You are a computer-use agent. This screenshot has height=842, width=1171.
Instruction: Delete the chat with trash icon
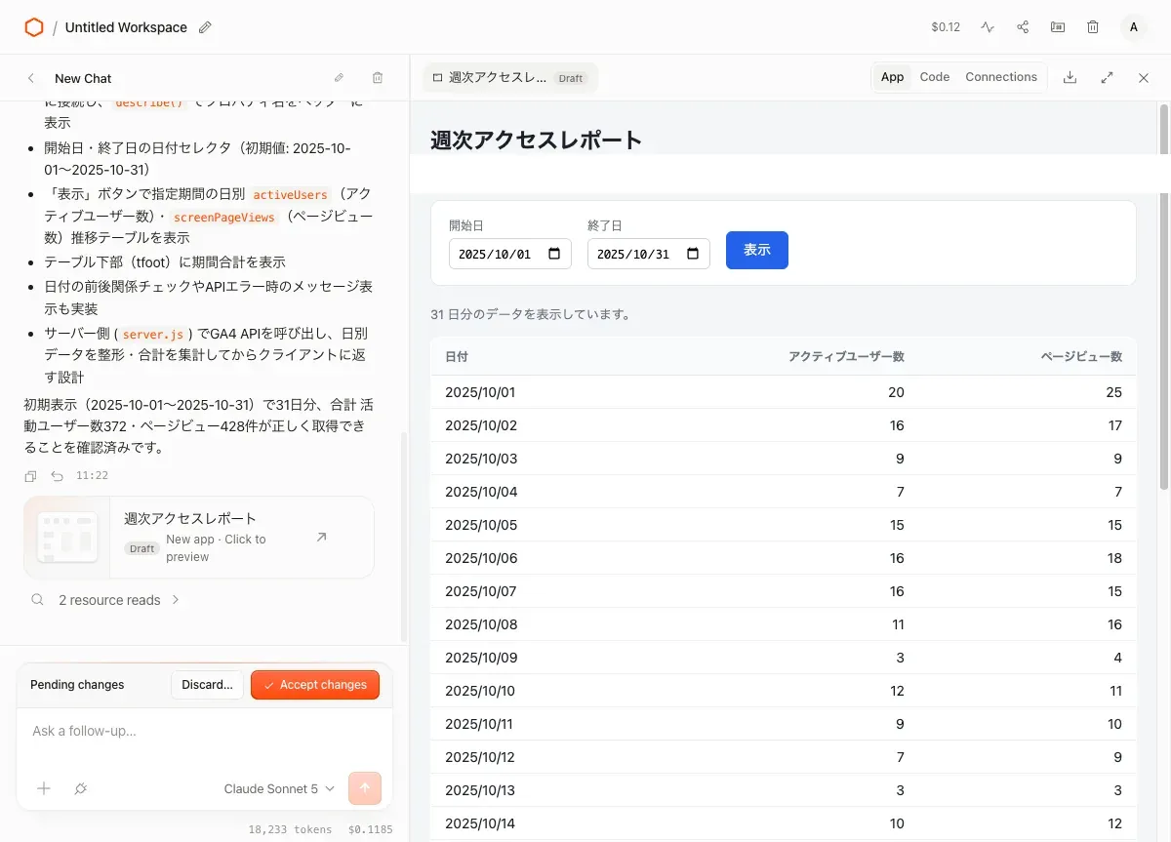click(x=378, y=78)
